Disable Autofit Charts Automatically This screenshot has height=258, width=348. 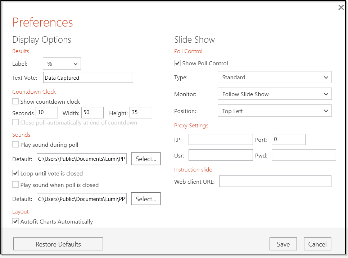pos(15,221)
